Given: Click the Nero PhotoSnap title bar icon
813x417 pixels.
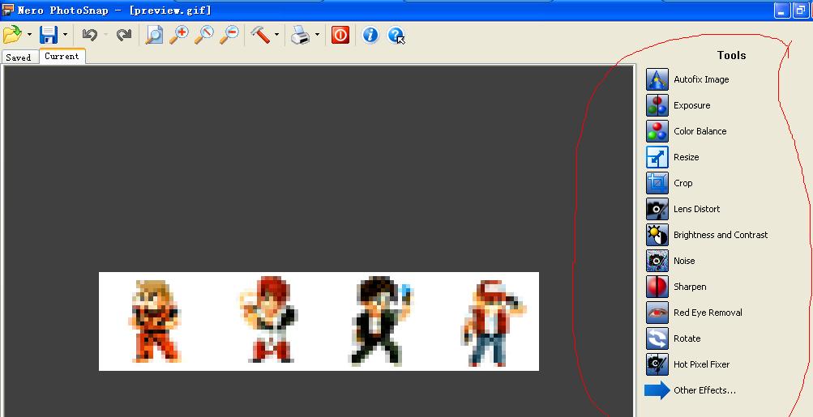Looking at the screenshot, I should pos(7,10).
